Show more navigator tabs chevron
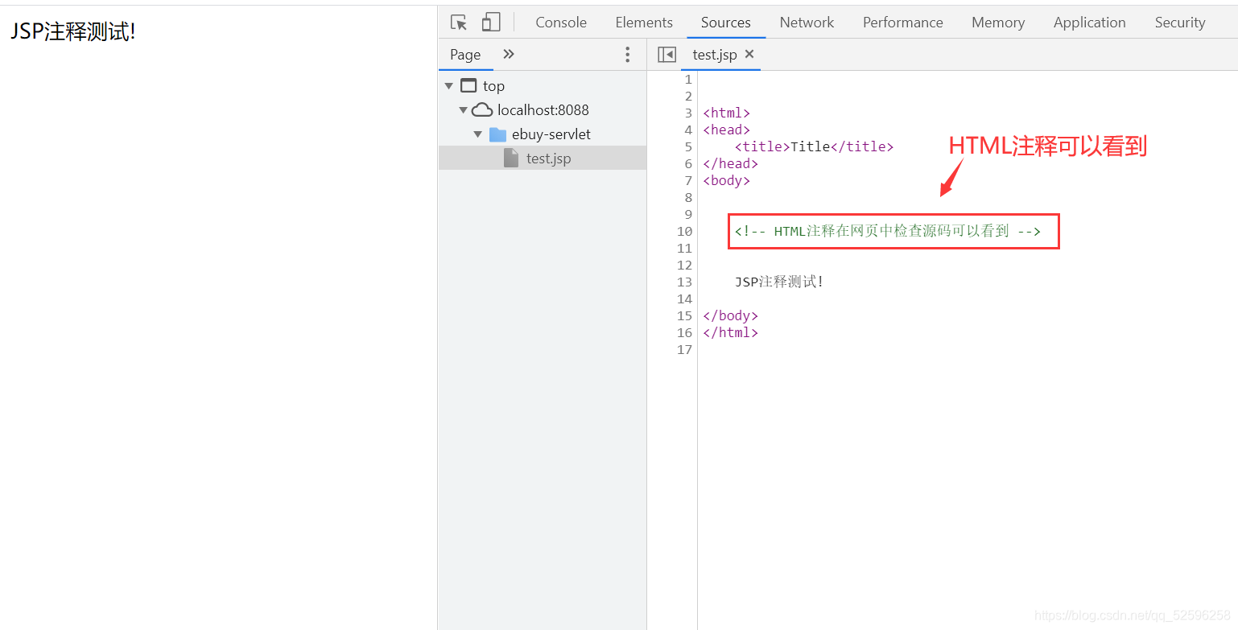1238x630 pixels. pyautogui.click(x=509, y=54)
